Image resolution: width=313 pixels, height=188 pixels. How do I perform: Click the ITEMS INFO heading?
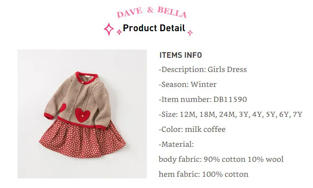[181, 55]
